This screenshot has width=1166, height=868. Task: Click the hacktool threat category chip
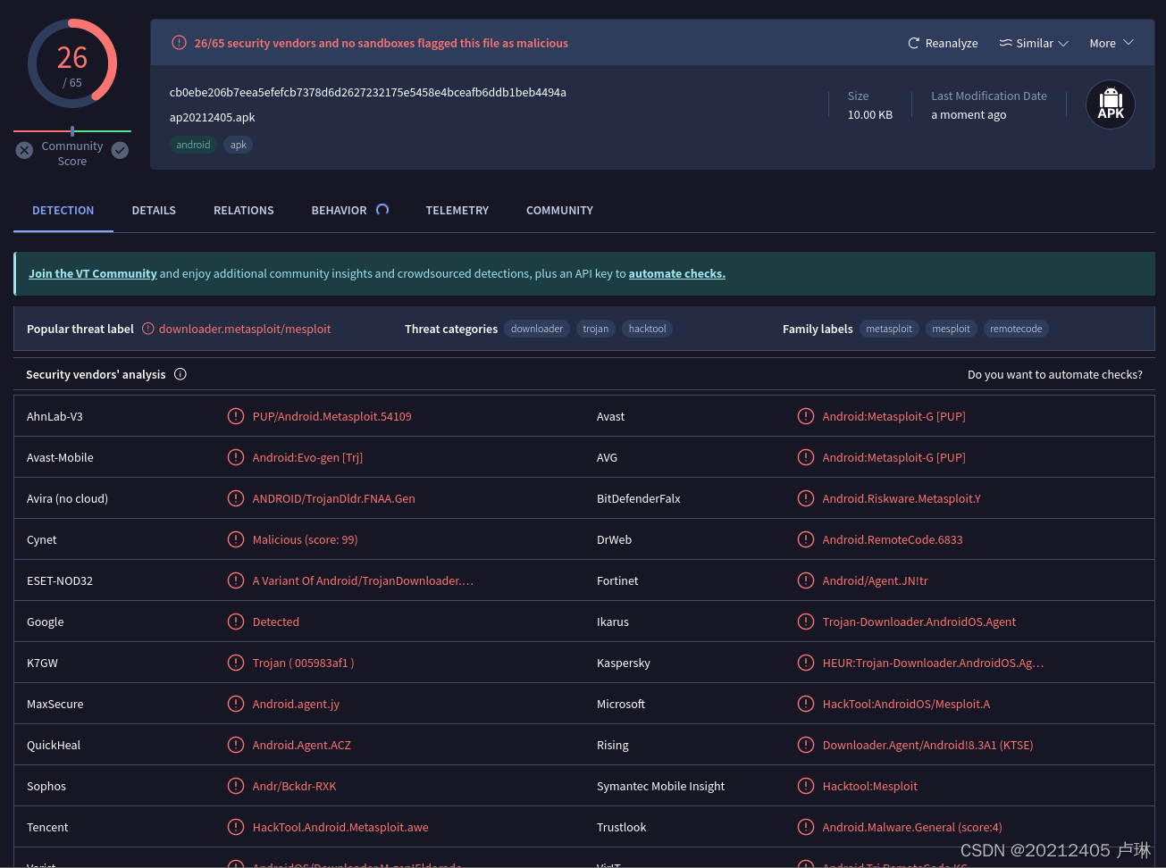pos(647,329)
